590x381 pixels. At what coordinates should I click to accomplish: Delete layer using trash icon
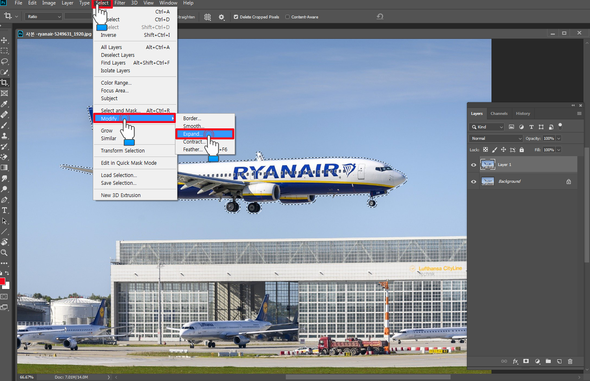(x=570, y=361)
